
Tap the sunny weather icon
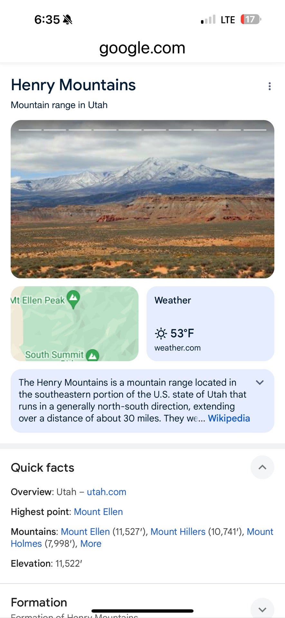click(x=161, y=333)
